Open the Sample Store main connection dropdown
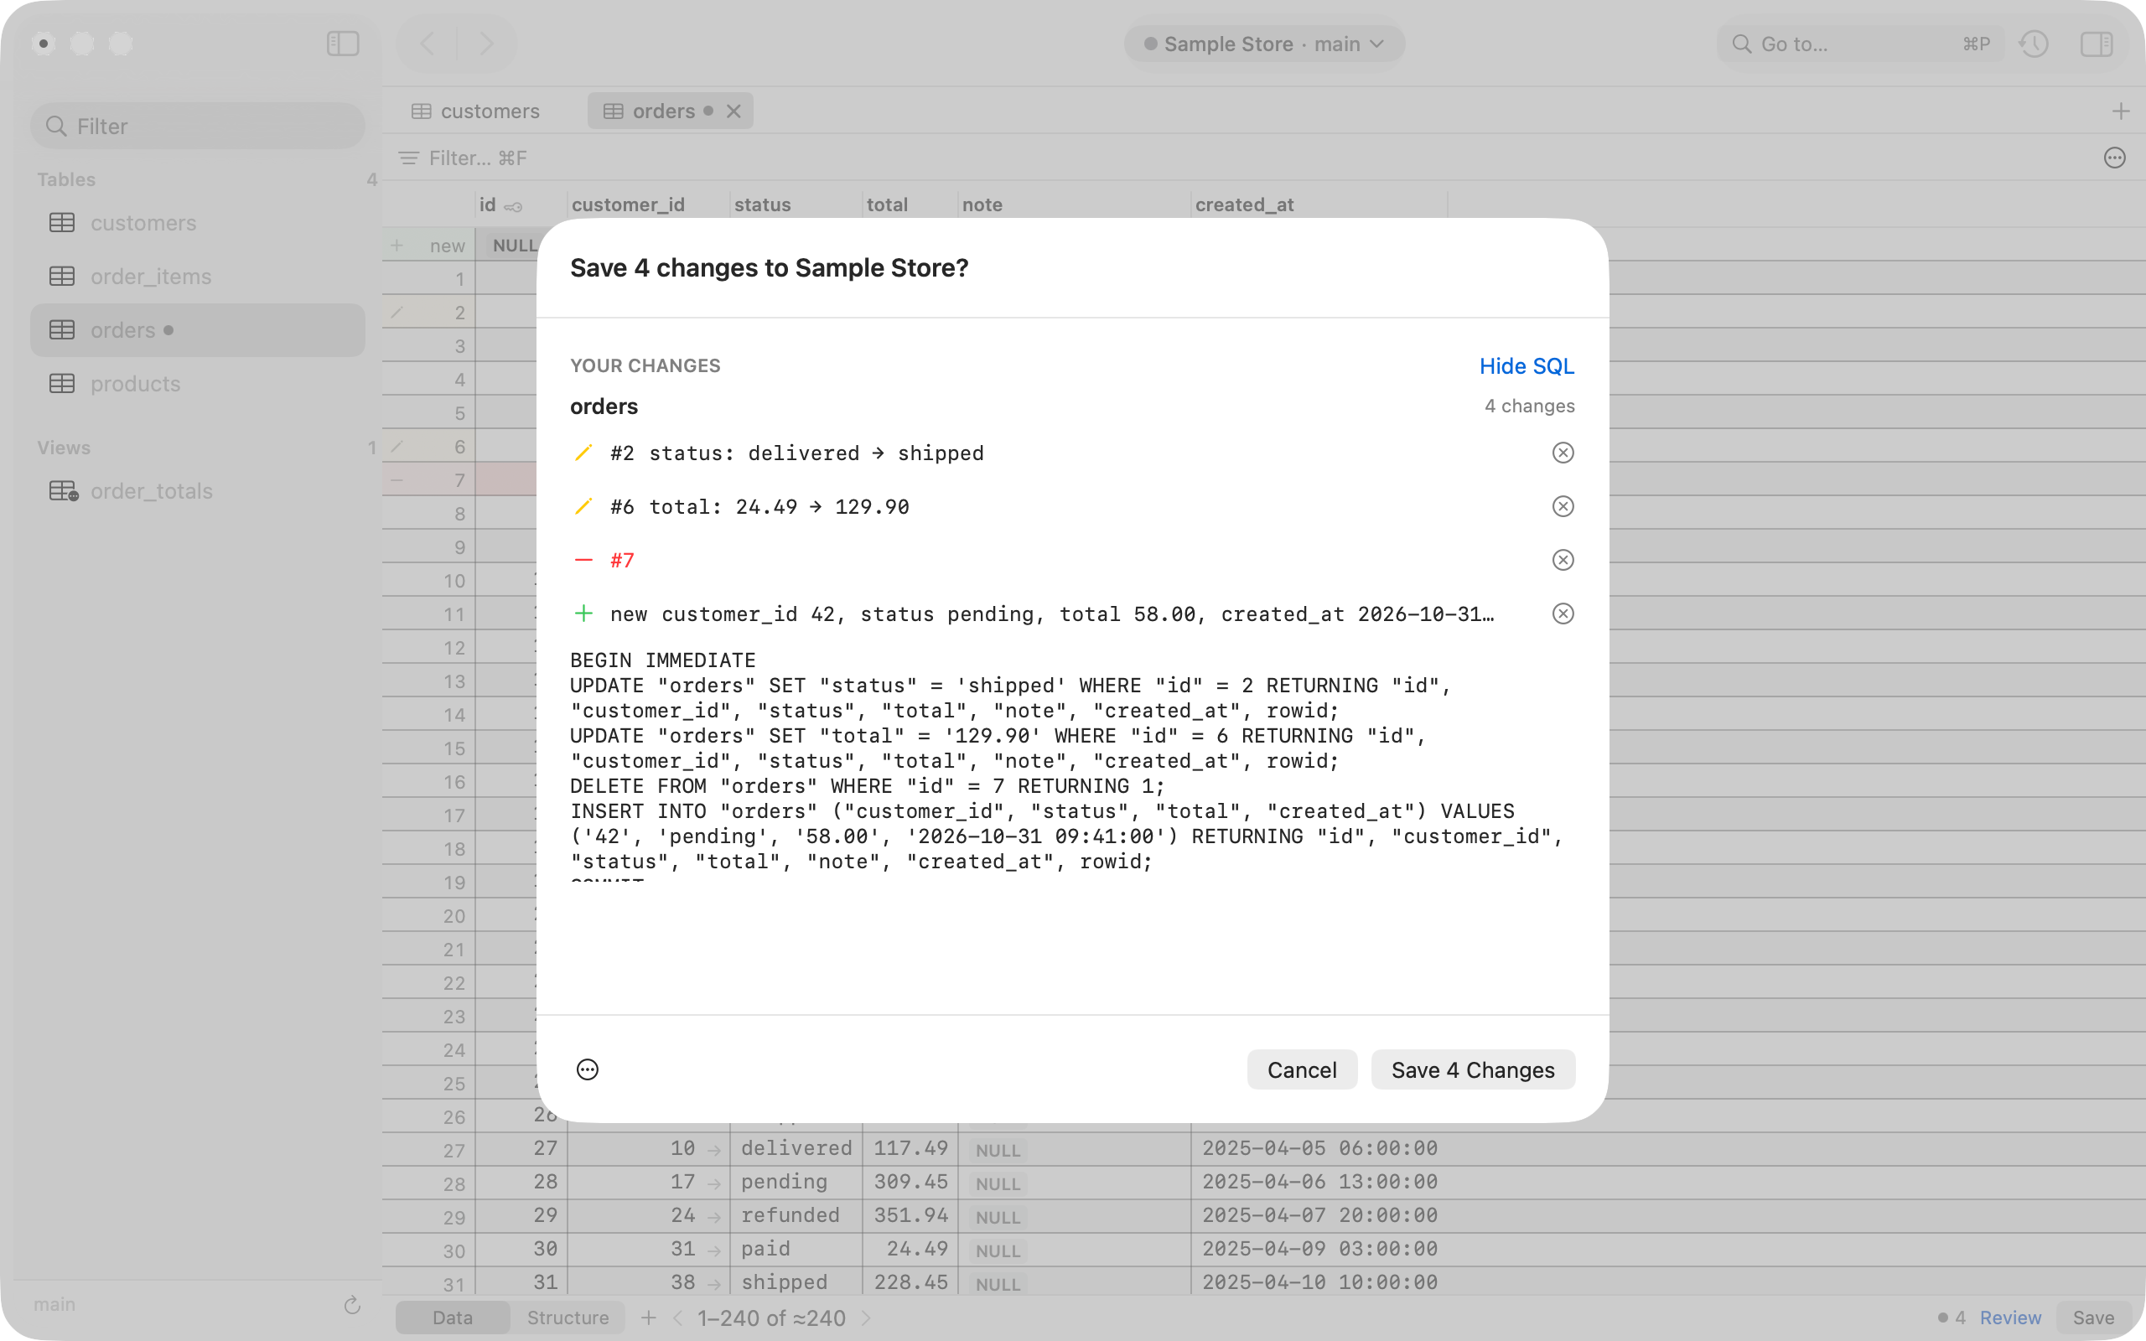Screen dimensions: 2146x1341 [1263, 44]
